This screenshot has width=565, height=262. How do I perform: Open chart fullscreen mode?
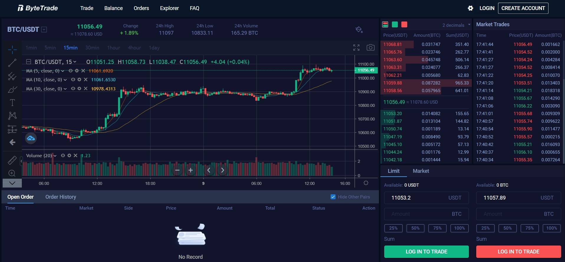[356, 48]
